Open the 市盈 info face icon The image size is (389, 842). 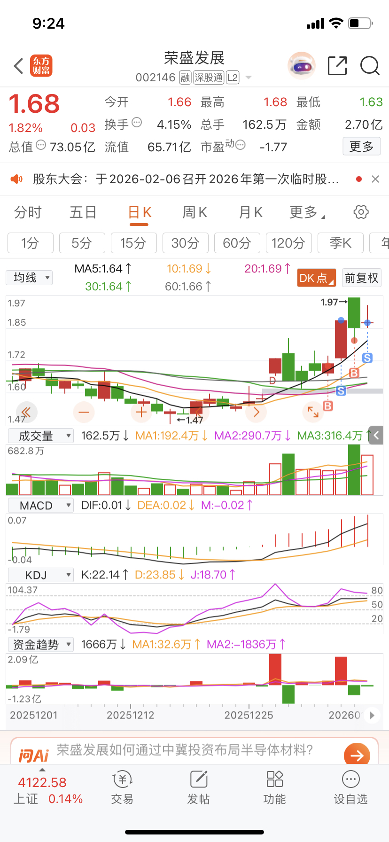(x=240, y=145)
